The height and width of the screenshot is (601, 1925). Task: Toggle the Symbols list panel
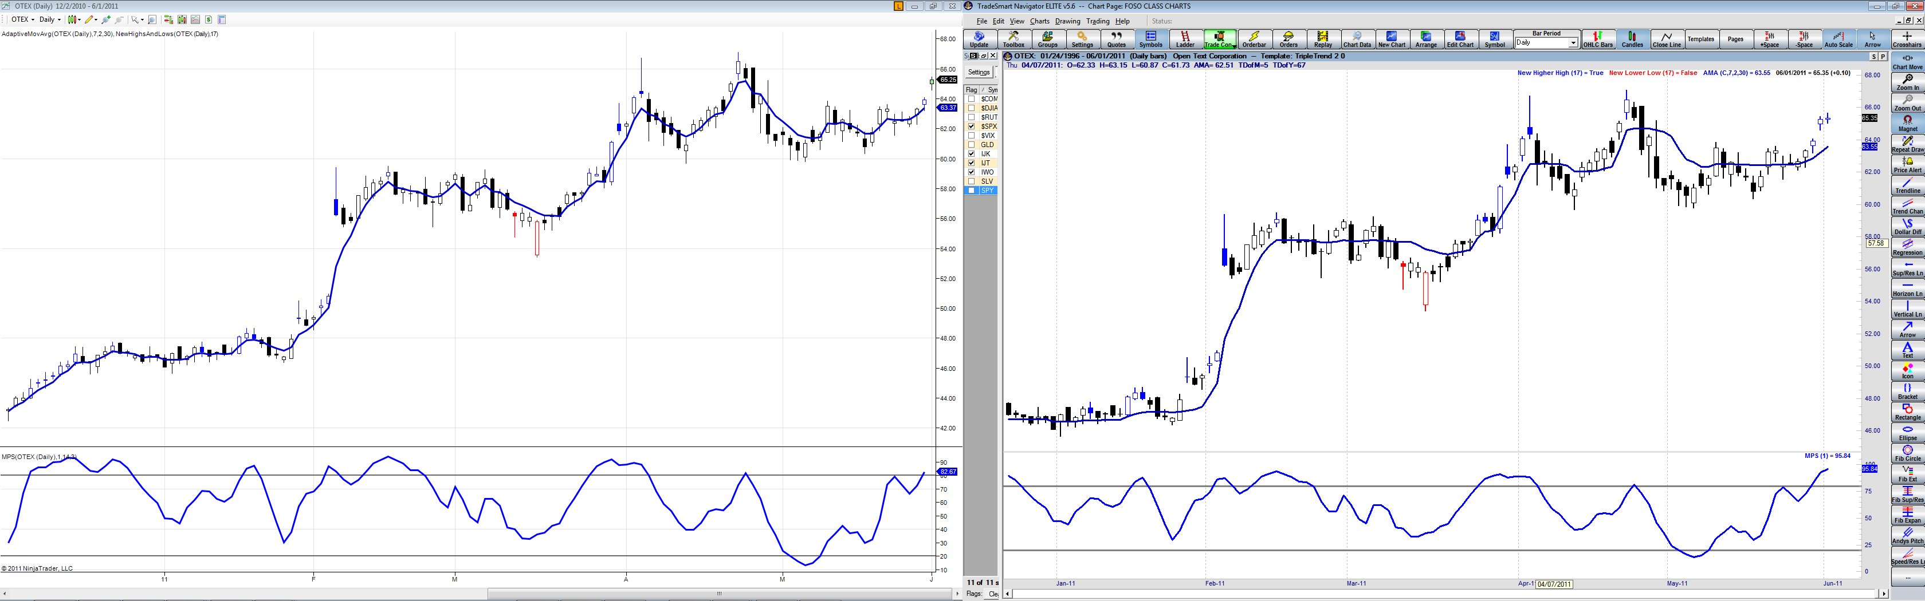(1151, 39)
